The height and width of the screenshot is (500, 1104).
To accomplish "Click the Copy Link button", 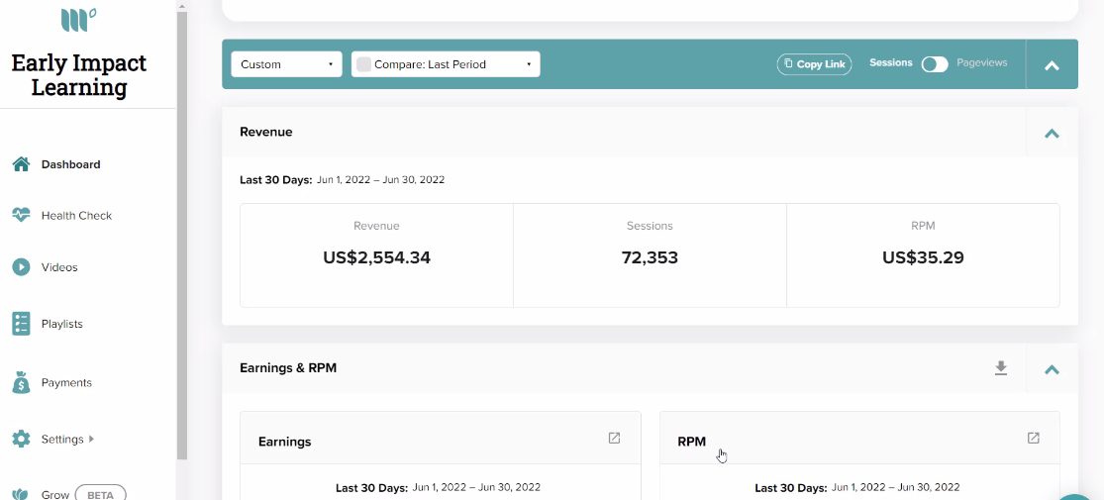I will pos(814,64).
